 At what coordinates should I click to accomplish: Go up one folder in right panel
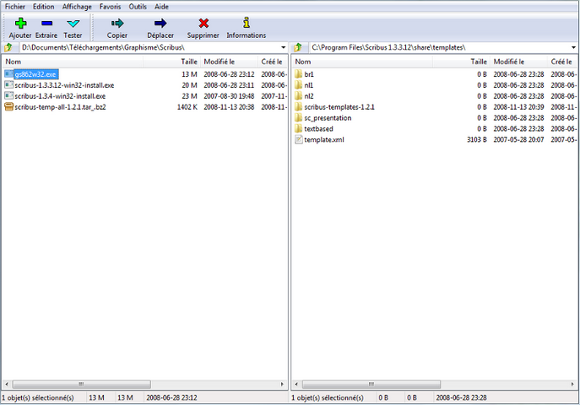[x=298, y=48]
